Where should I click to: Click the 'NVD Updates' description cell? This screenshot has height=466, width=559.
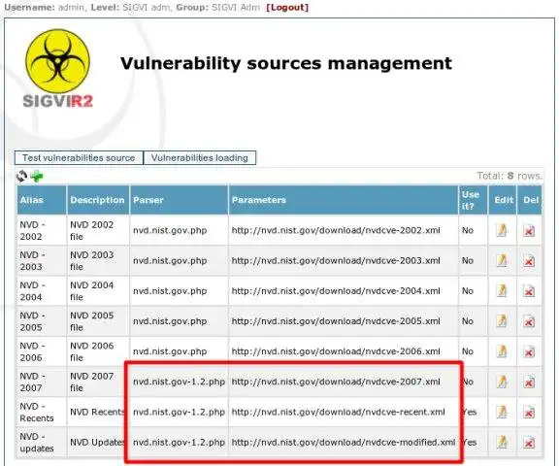[x=98, y=443]
